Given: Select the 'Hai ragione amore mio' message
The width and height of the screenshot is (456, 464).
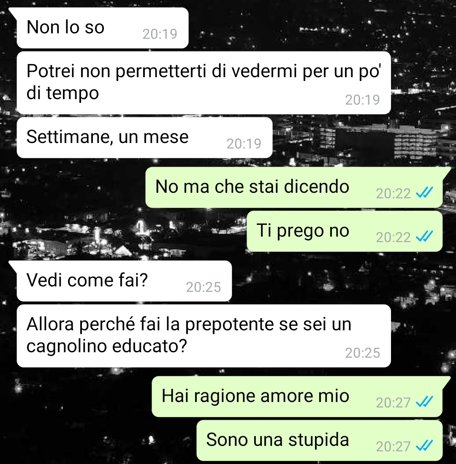Looking at the screenshot, I should click(297, 397).
